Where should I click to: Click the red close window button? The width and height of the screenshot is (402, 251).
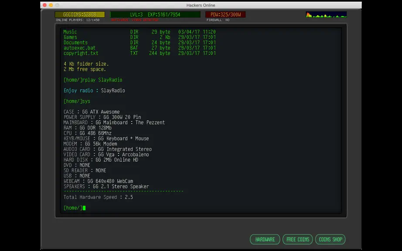pos(44,5)
